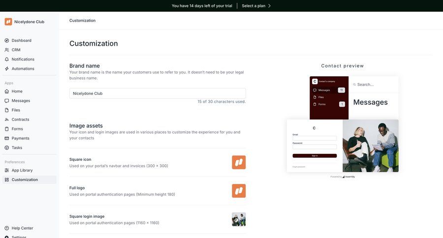Click the Sign in button in preview
Image resolution: width=443 pixels, height=238 pixels.
(315, 156)
